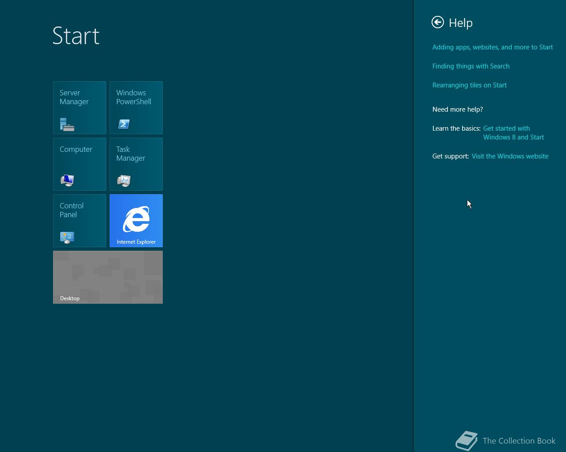Viewport: 566px width, 452px height.
Task: Visit the Windows website link
Action: 510,156
